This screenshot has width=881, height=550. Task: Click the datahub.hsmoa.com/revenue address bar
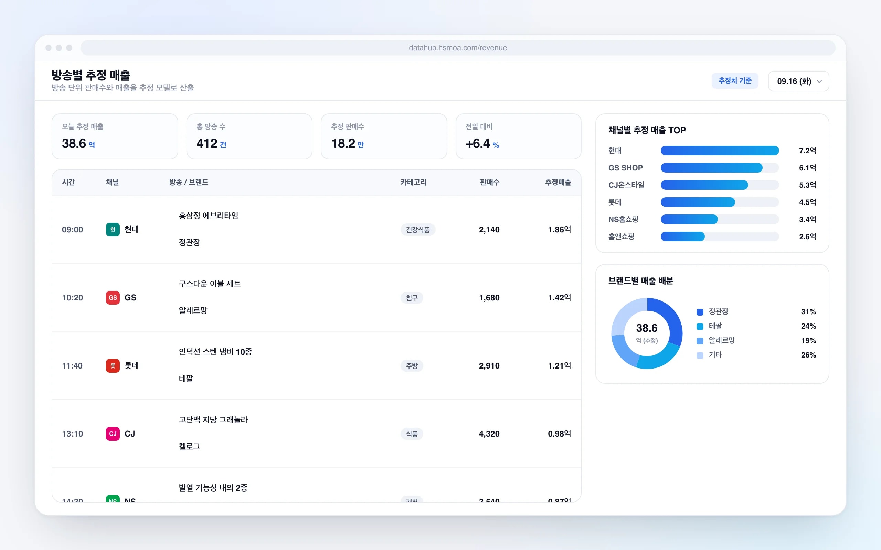pyautogui.click(x=458, y=48)
